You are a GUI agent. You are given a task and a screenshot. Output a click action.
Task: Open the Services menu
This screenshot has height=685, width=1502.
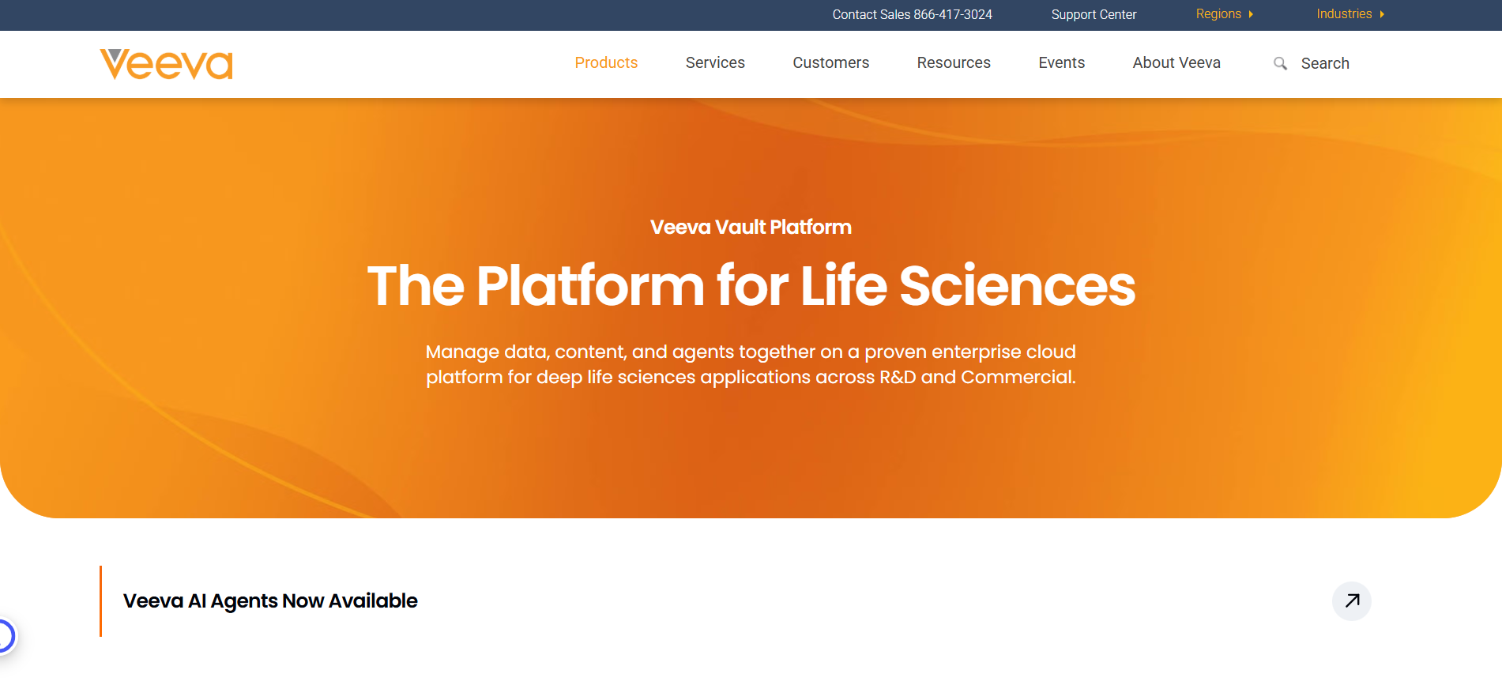point(715,63)
